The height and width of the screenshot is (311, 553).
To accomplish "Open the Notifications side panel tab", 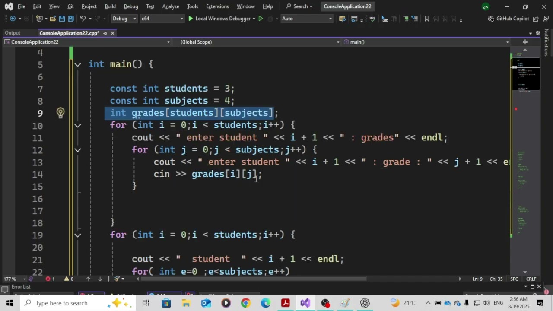I will tap(547, 42).
